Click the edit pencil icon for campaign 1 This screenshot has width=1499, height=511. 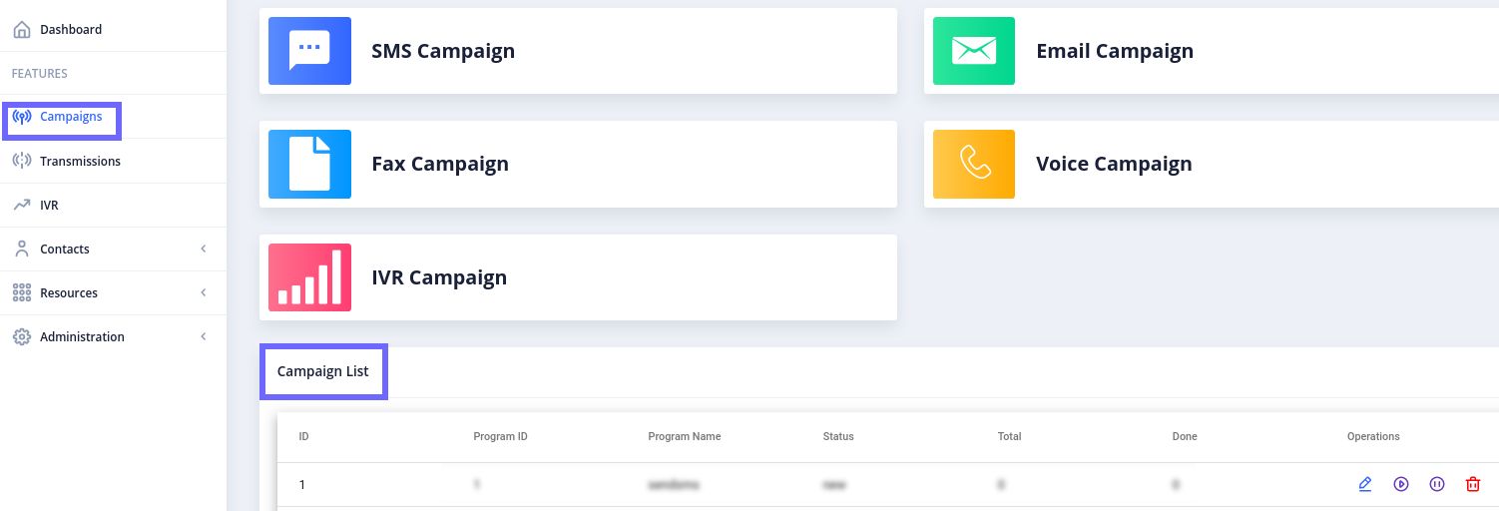click(1365, 484)
